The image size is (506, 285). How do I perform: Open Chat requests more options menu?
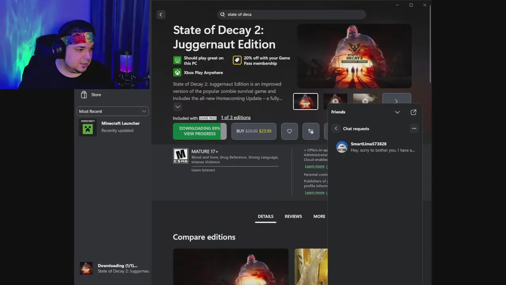tap(414, 128)
